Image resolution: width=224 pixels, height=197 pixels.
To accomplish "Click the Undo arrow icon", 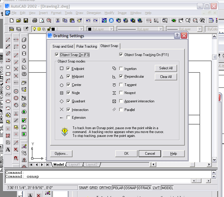I will 88,21.
